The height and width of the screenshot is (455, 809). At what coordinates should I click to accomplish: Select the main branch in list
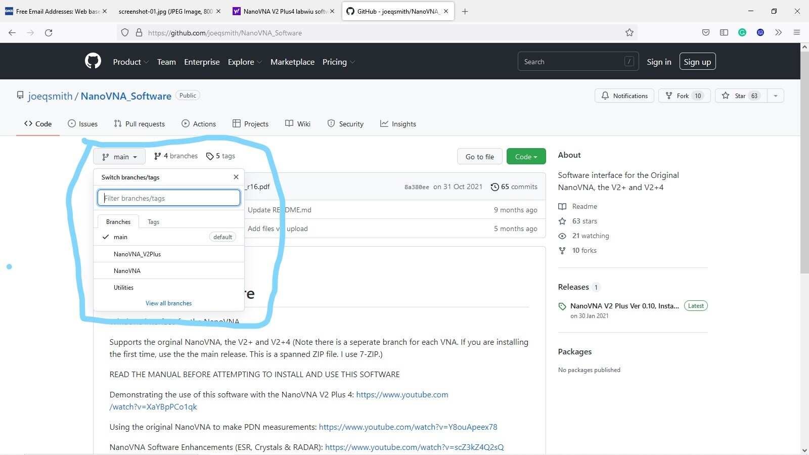(x=169, y=237)
